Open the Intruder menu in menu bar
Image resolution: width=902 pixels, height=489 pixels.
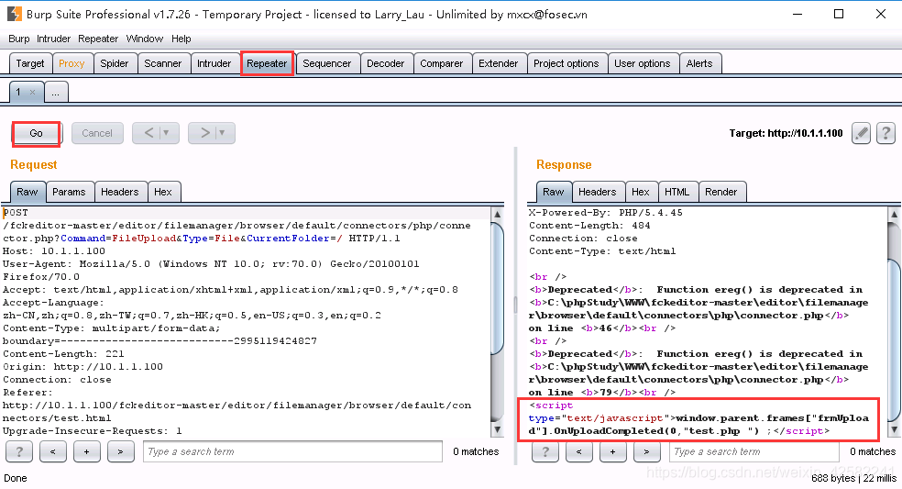point(53,39)
